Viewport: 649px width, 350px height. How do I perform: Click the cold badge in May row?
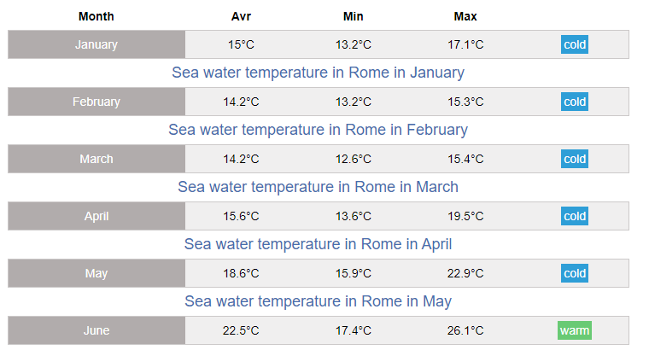click(575, 273)
